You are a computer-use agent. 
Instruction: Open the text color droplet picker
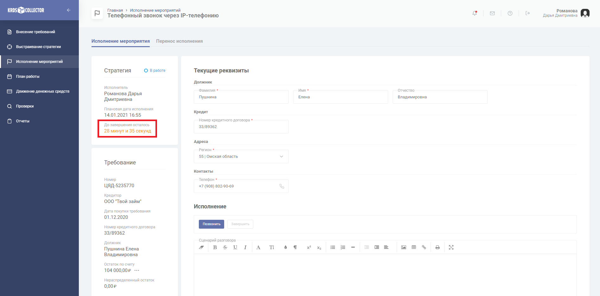point(285,247)
